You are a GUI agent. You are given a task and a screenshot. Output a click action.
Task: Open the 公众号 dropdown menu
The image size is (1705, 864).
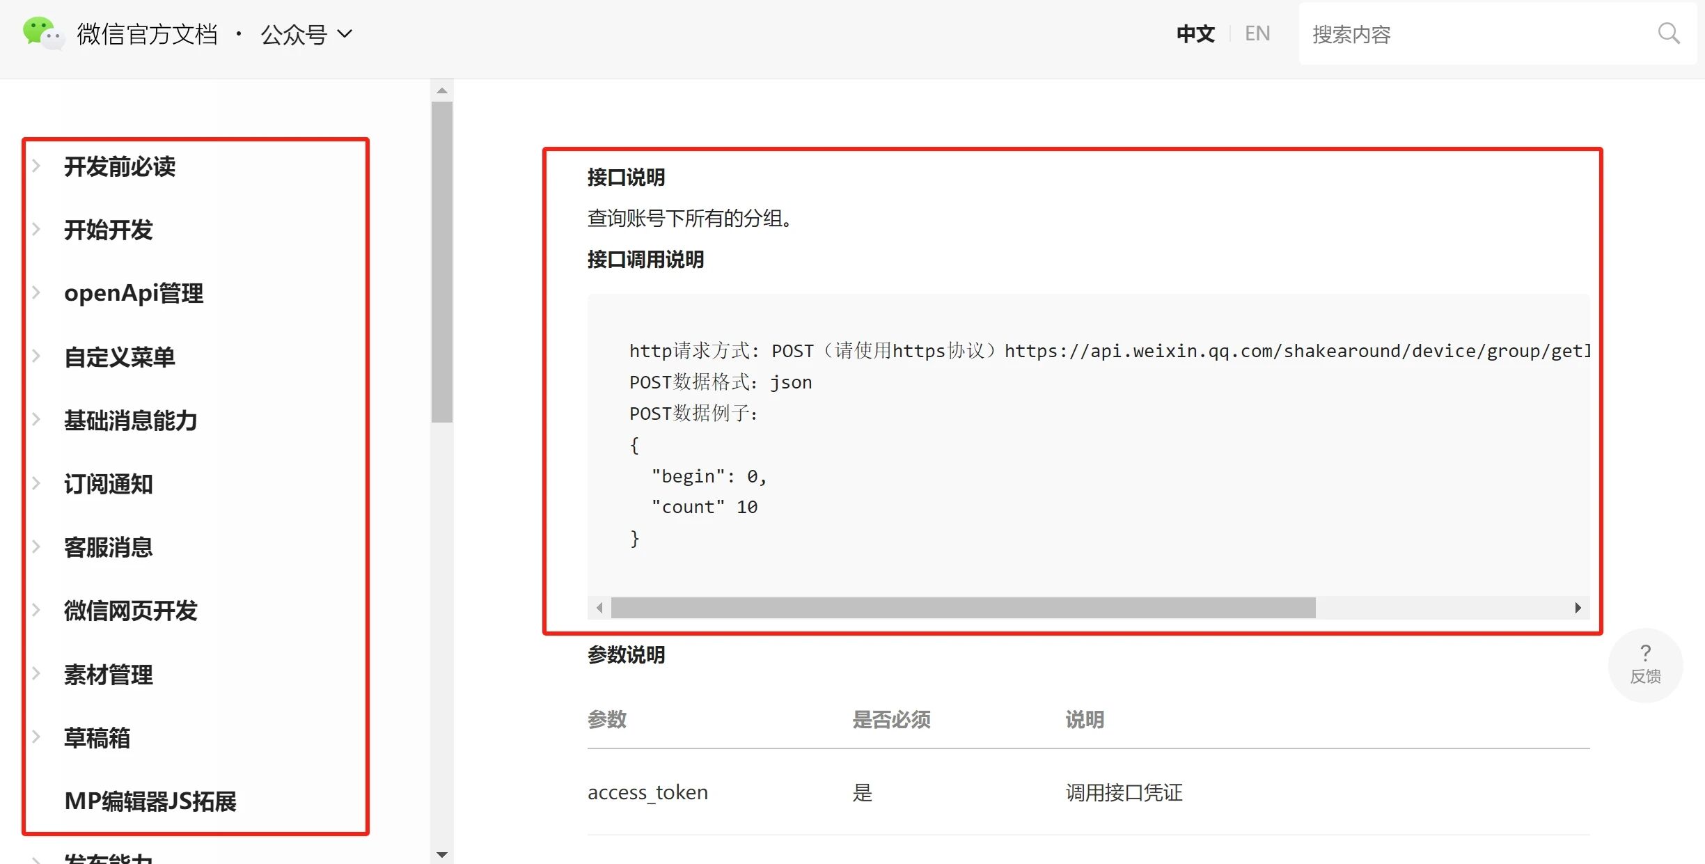coord(306,34)
